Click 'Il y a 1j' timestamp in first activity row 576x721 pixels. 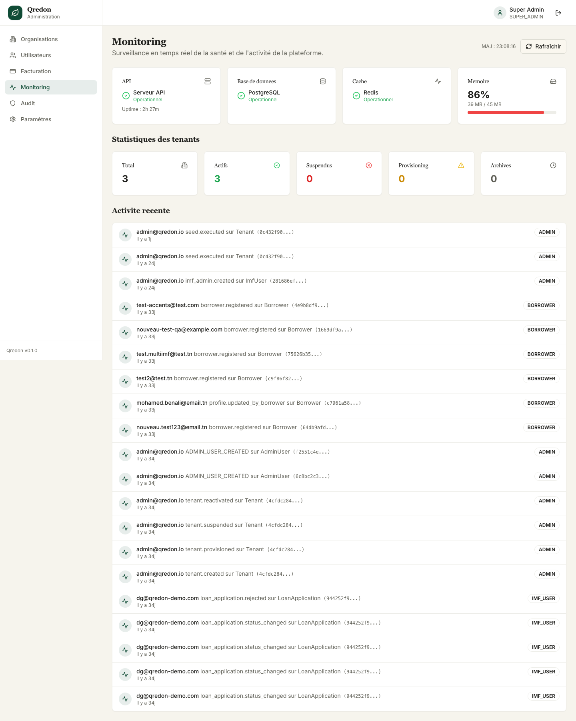click(x=144, y=239)
